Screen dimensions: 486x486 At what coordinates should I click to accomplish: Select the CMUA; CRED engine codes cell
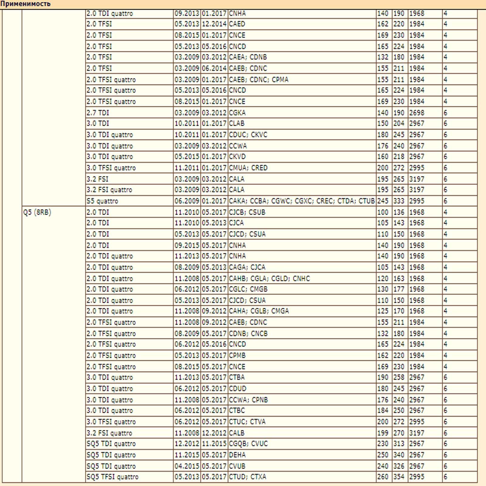(248, 168)
